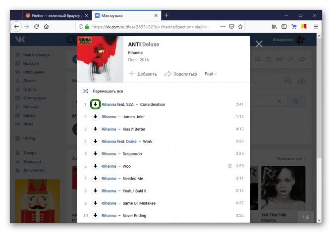Image resolution: width=332 pixels, height=233 pixels.
Task: Open SZA artist link
Action: pos(130,104)
